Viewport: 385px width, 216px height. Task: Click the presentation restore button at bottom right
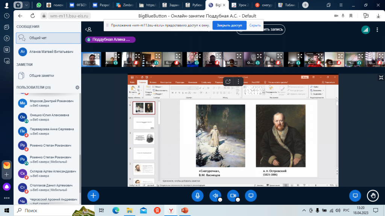[355, 196]
